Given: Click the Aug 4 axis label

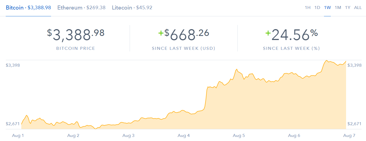Looking at the screenshot, I should point(184,135).
